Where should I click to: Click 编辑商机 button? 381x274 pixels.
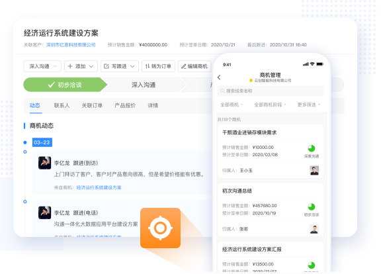pyautogui.click(x=194, y=66)
